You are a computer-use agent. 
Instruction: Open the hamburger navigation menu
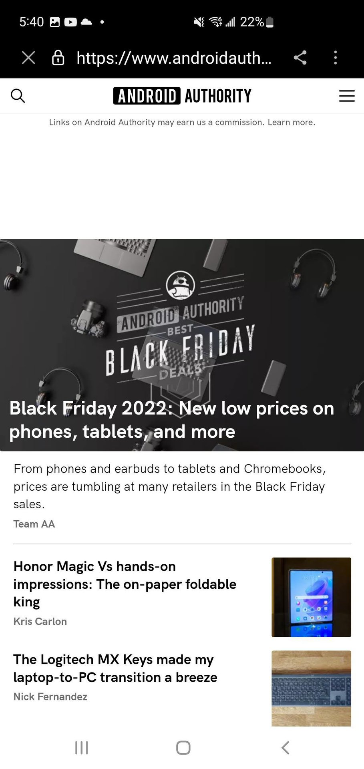coord(346,96)
